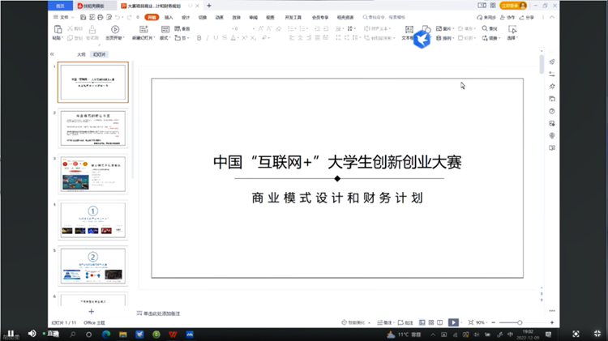Viewport: 608px width, 341px height.
Task: Click the command search field
Action: coord(384,17)
